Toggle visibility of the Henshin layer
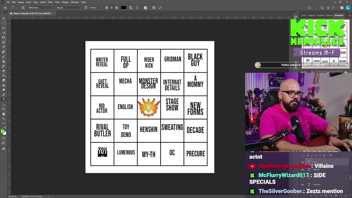Viewport: 352px width, 198px height. pos(302,185)
